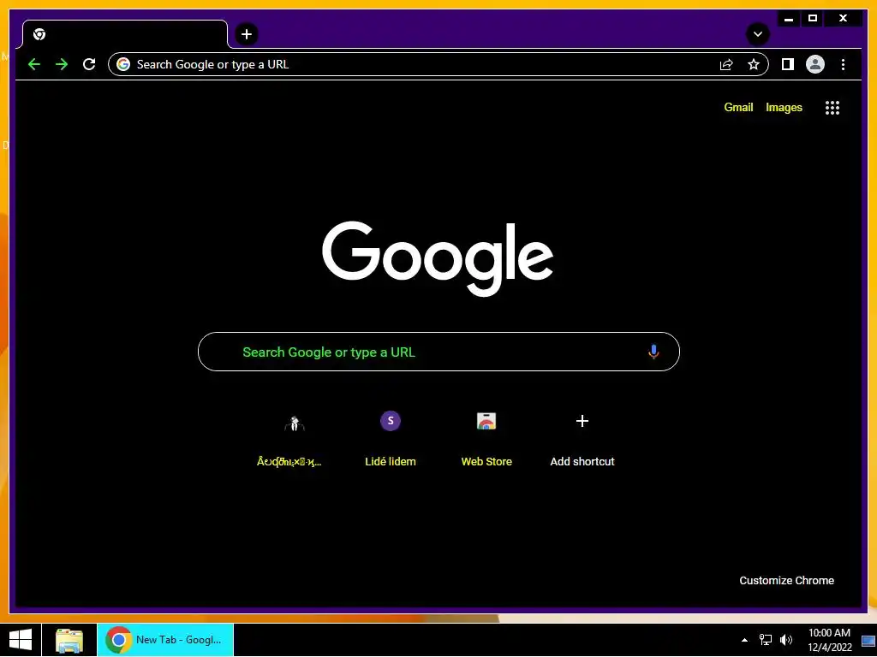Reload the current page
This screenshot has width=877, height=657.
[89, 64]
